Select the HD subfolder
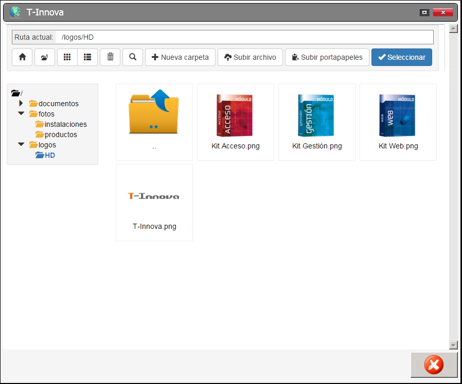The image size is (462, 384). click(x=45, y=155)
